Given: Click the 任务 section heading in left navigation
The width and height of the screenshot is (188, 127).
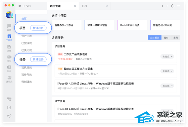Looking at the screenshot, I should point(22,59).
